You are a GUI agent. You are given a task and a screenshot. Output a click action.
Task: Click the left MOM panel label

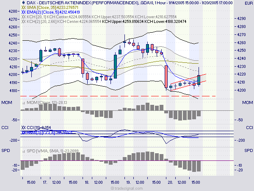7,103
